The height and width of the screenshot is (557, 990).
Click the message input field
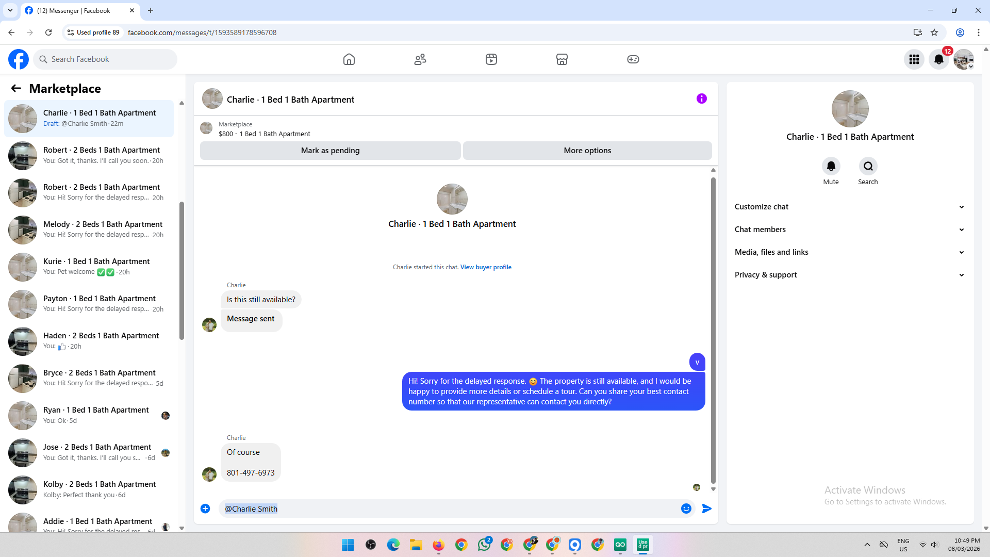click(449, 509)
